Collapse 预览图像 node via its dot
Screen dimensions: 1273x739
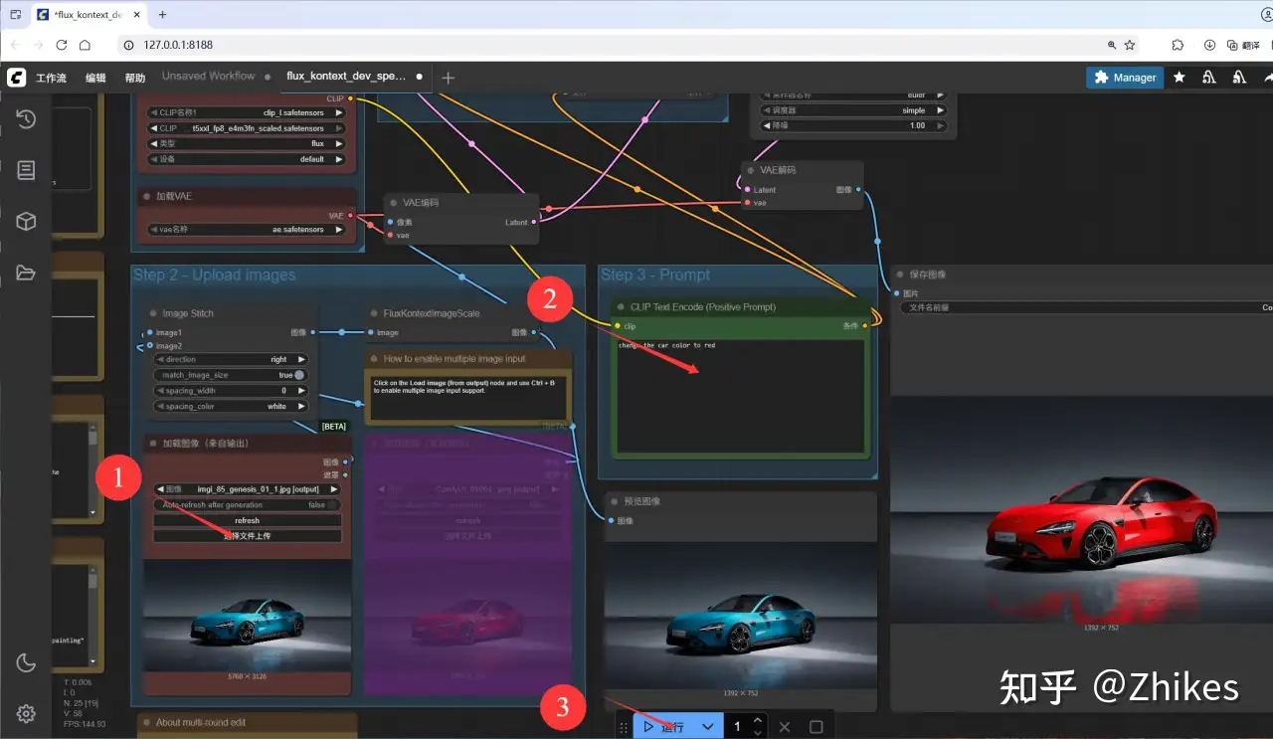614,501
